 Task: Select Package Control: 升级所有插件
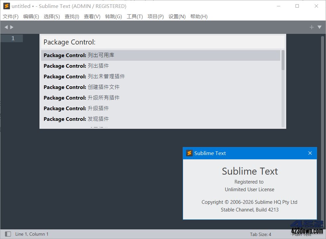161,98
